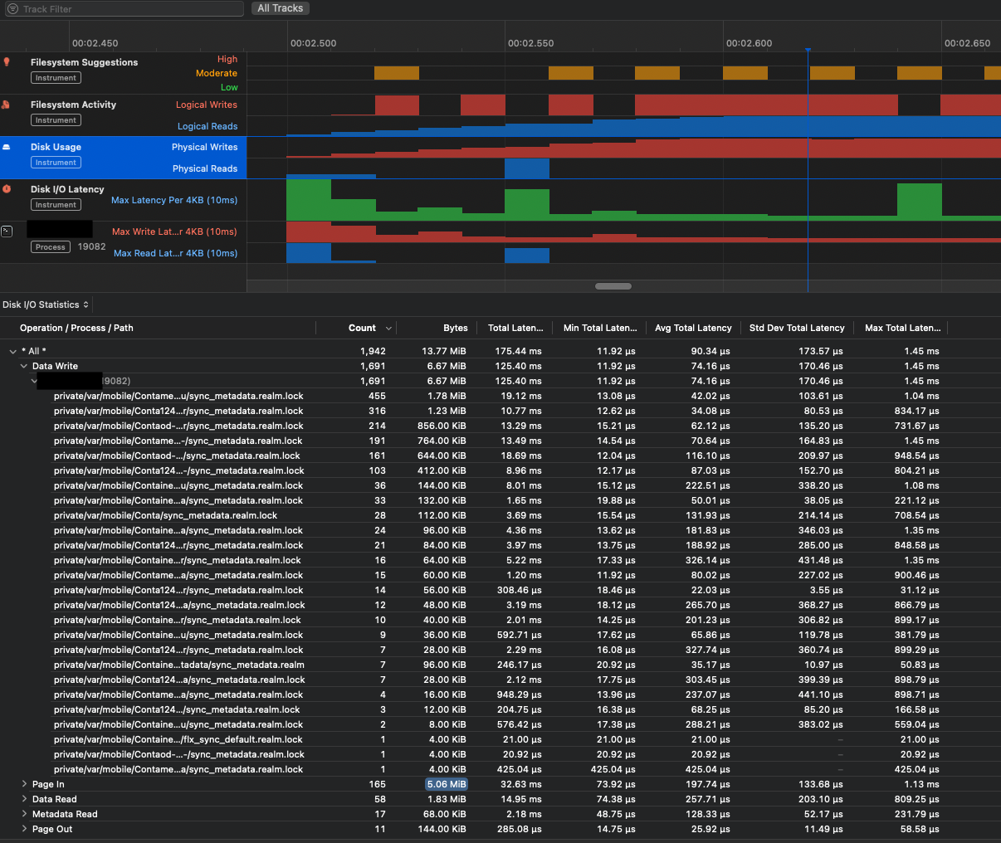Click the Filesystem Activity documents icon
The width and height of the screenshot is (1001, 843).
(7, 105)
